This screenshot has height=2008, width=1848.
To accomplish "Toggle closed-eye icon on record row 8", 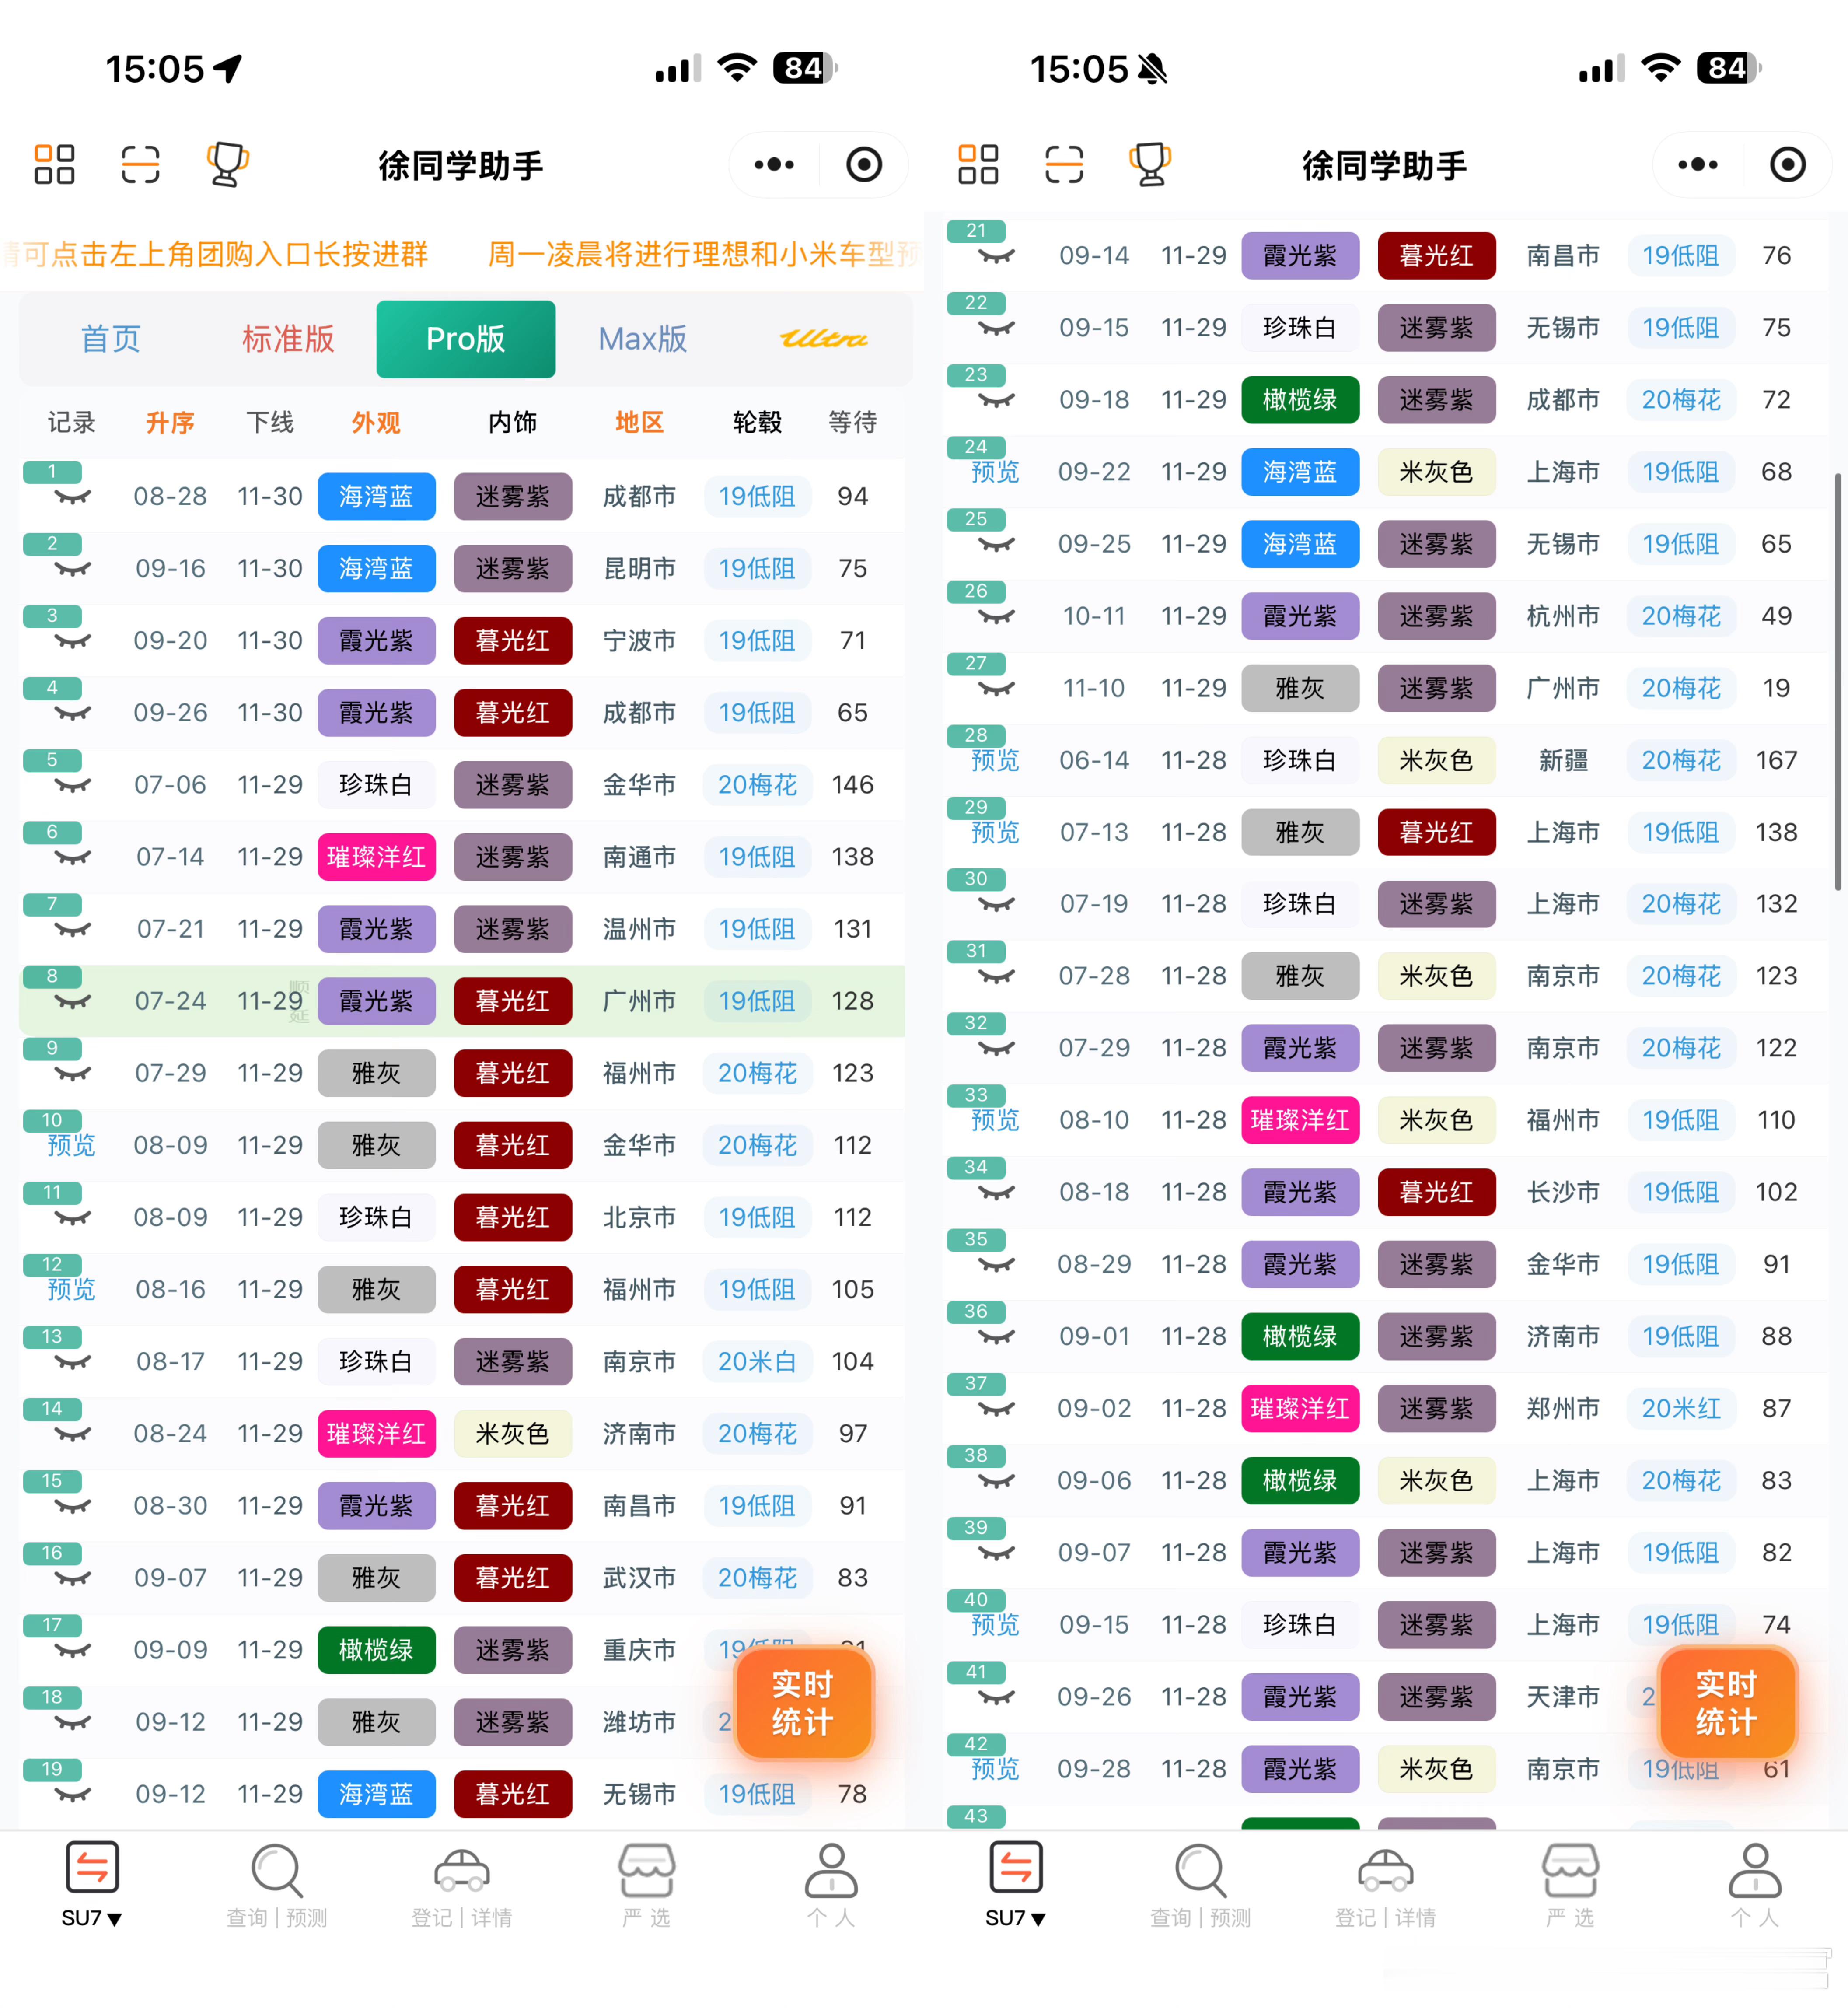I will [72, 1002].
